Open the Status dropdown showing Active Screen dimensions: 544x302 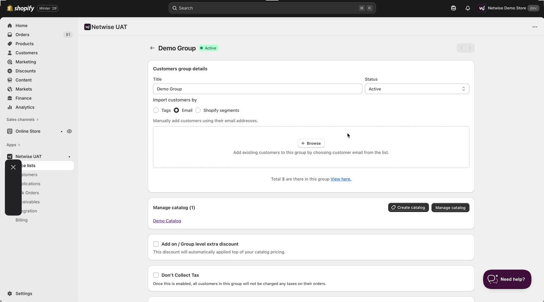click(x=417, y=89)
